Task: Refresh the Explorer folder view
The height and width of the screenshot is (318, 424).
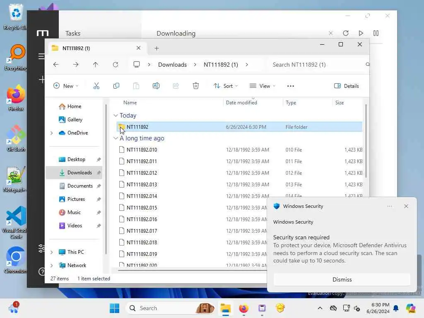Action: [x=116, y=65]
